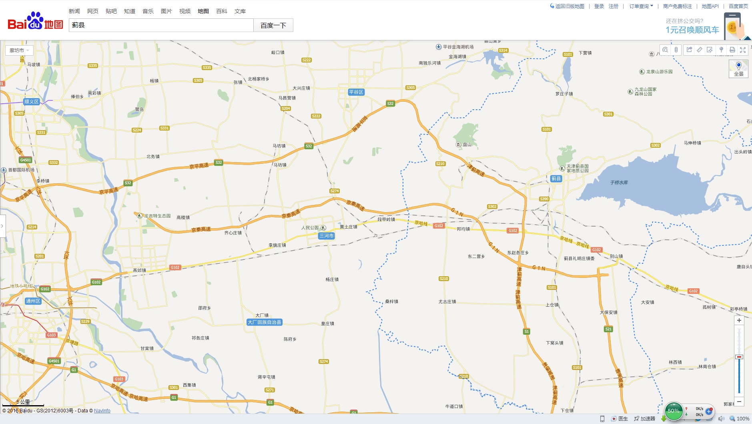Click the 龙泉山游乐园 park icon
This screenshot has height=424, width=752.
642,72
